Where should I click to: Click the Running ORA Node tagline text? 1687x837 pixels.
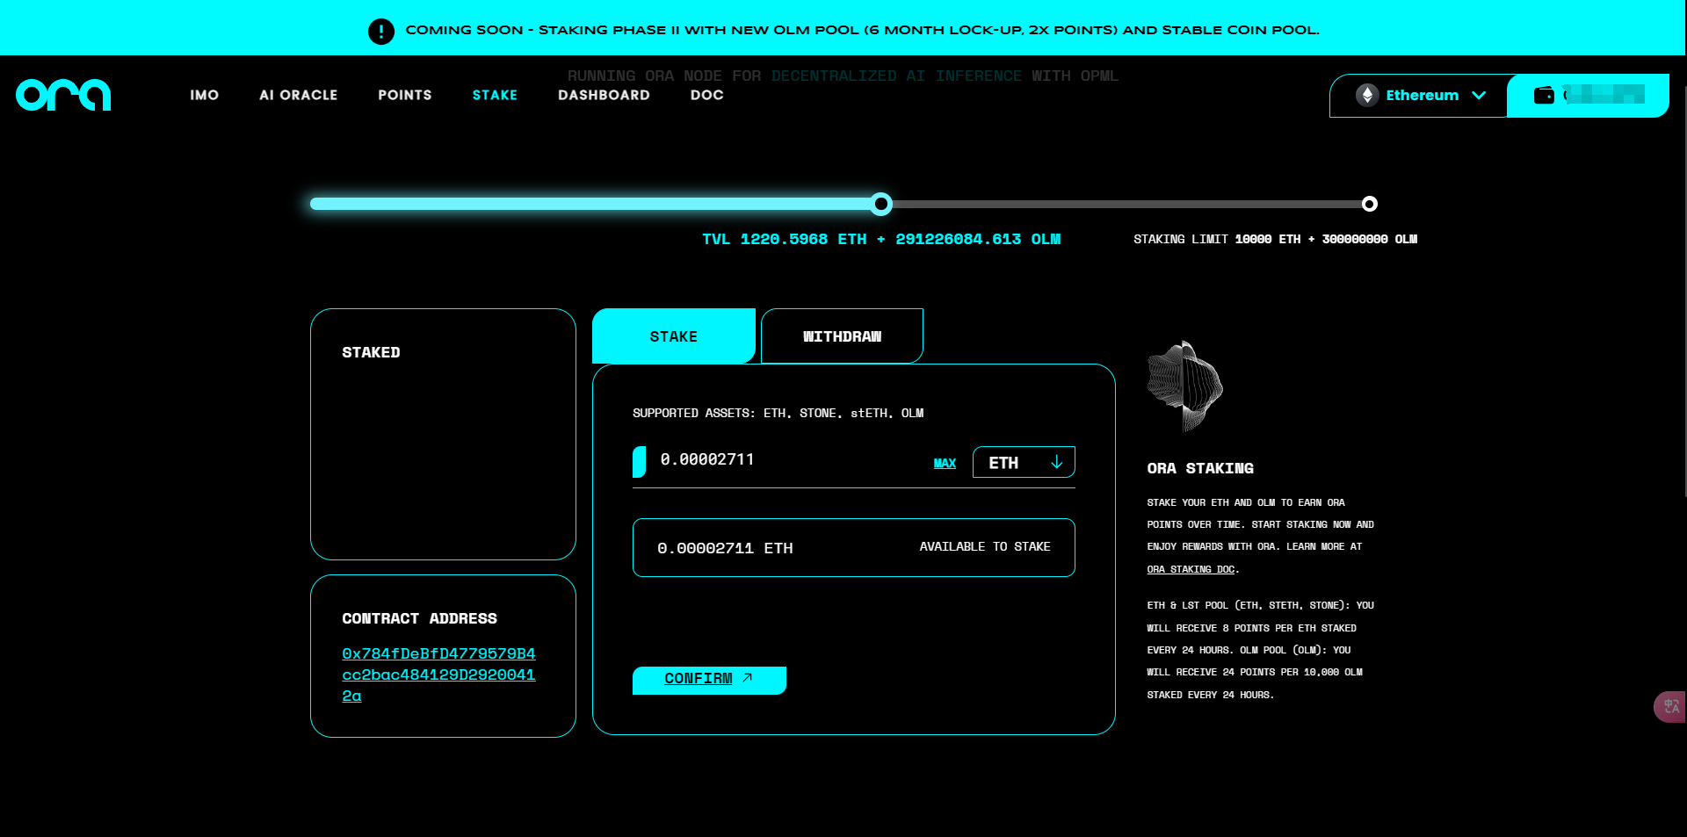tap(843, 76)
